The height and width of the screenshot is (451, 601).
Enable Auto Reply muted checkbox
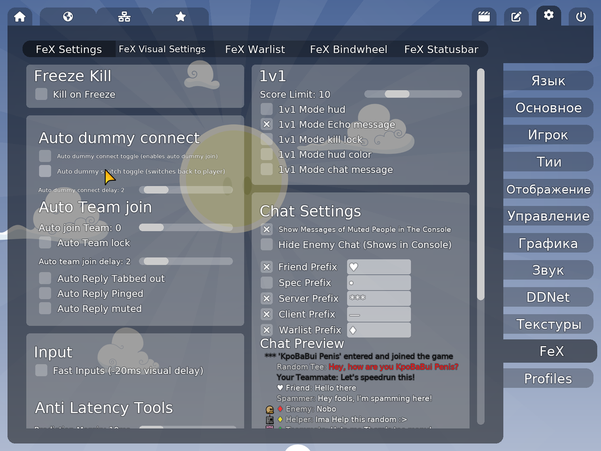pyautogui.click(x=45, y=308)
